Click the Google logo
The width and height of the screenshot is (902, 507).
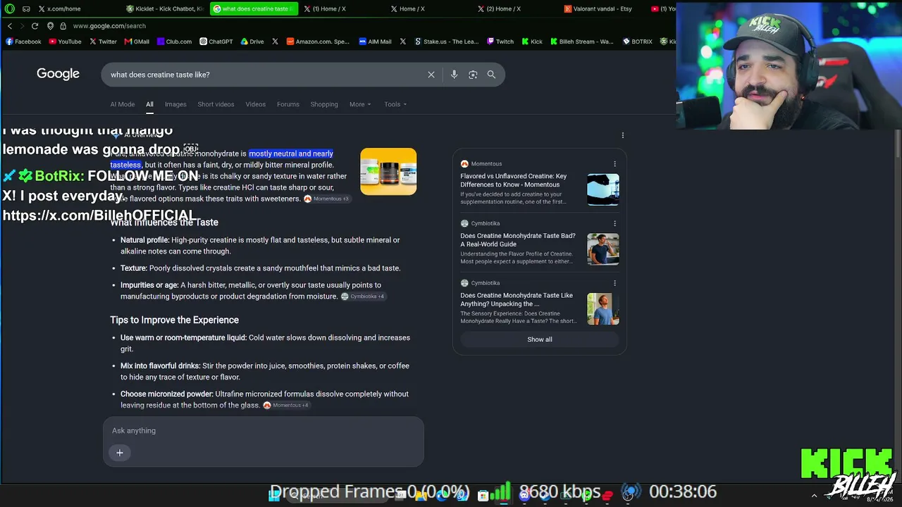click(58, 74)
